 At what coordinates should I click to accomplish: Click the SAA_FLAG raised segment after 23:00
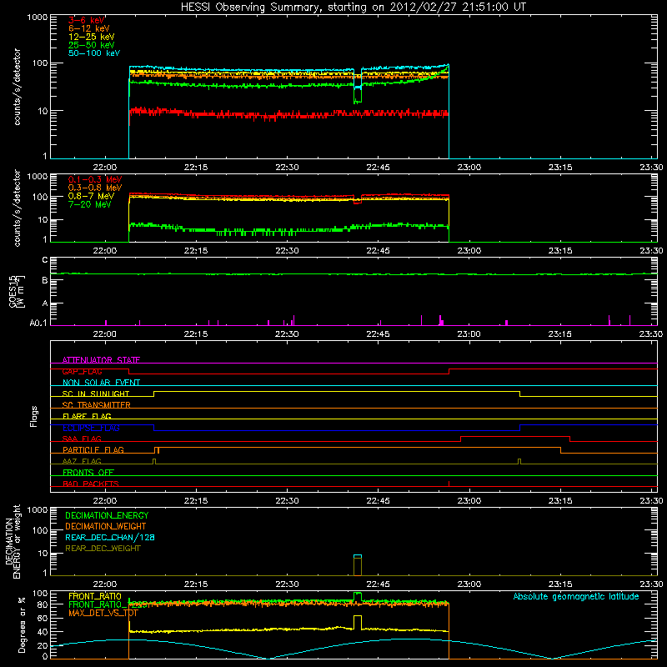515,436
